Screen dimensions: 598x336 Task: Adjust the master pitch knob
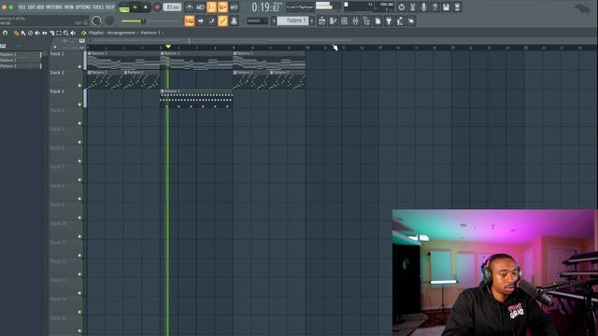(x=110, y=21)
